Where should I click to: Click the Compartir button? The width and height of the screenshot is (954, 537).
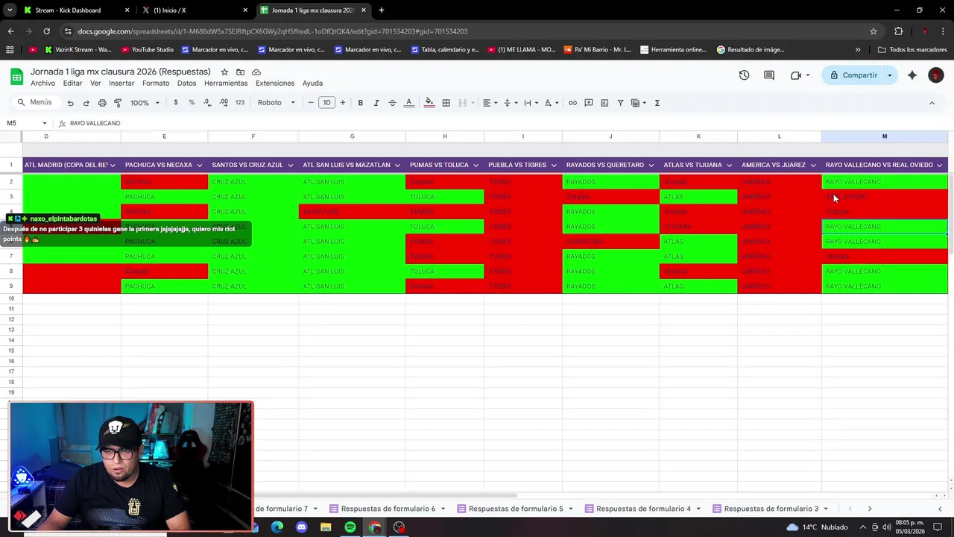(853, 75)
